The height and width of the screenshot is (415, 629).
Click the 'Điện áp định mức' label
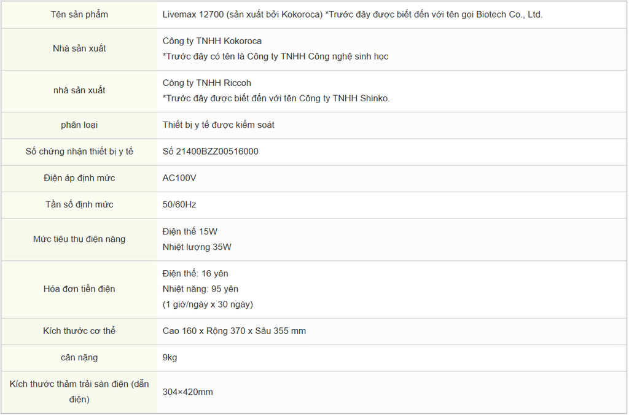point(79,178)
